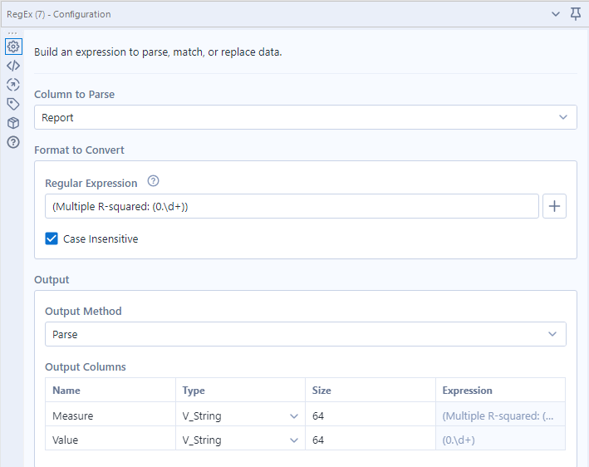Viewport: 589px width, 467px height.
Task: Pin the Configuration window
Action: point(576,14)
